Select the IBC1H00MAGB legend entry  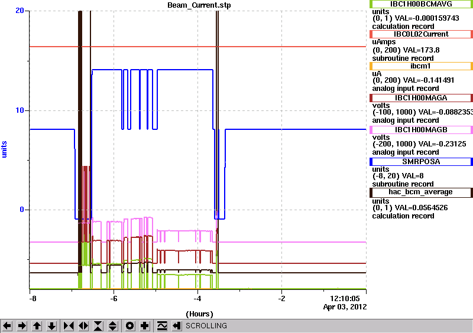421,130
